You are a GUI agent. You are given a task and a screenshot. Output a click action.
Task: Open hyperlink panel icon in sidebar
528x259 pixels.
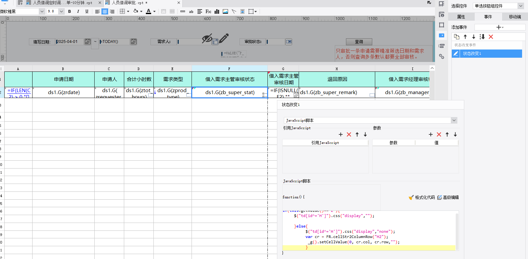tap(442, 56)
